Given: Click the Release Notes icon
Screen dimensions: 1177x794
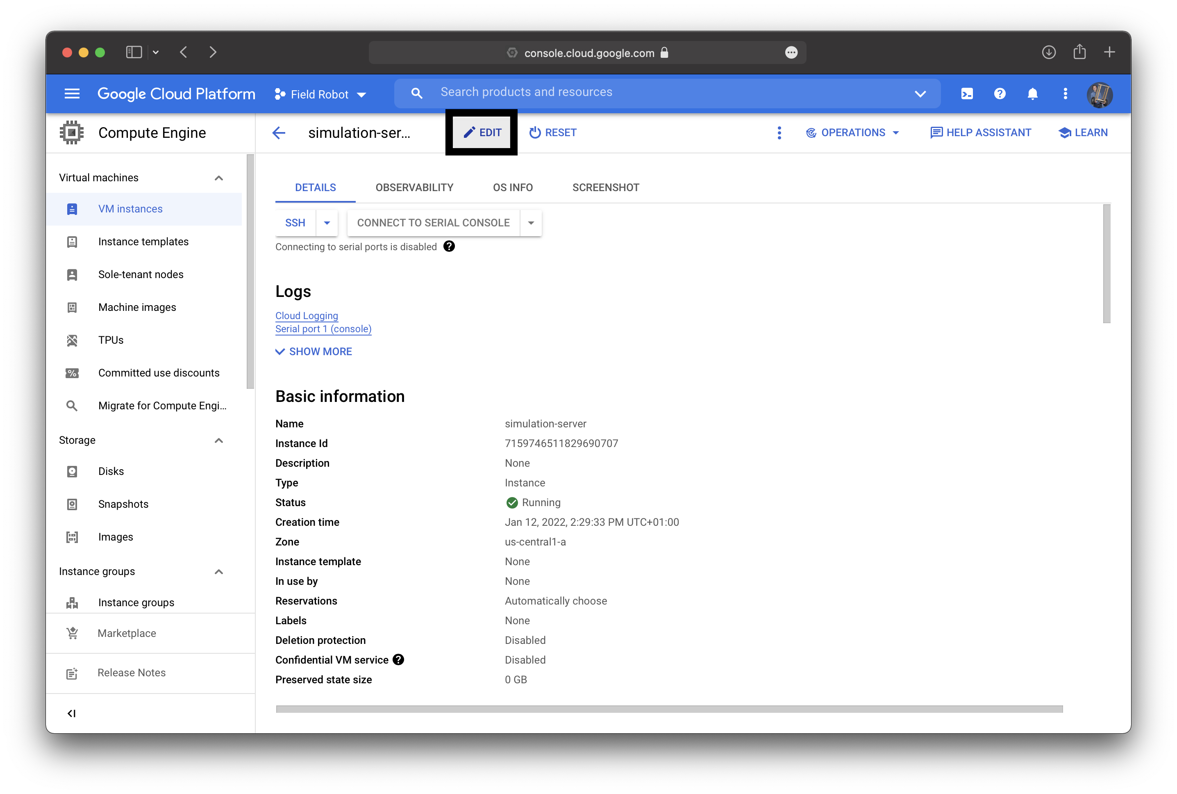Looking at the screenshot, I should tap(73, 673).
